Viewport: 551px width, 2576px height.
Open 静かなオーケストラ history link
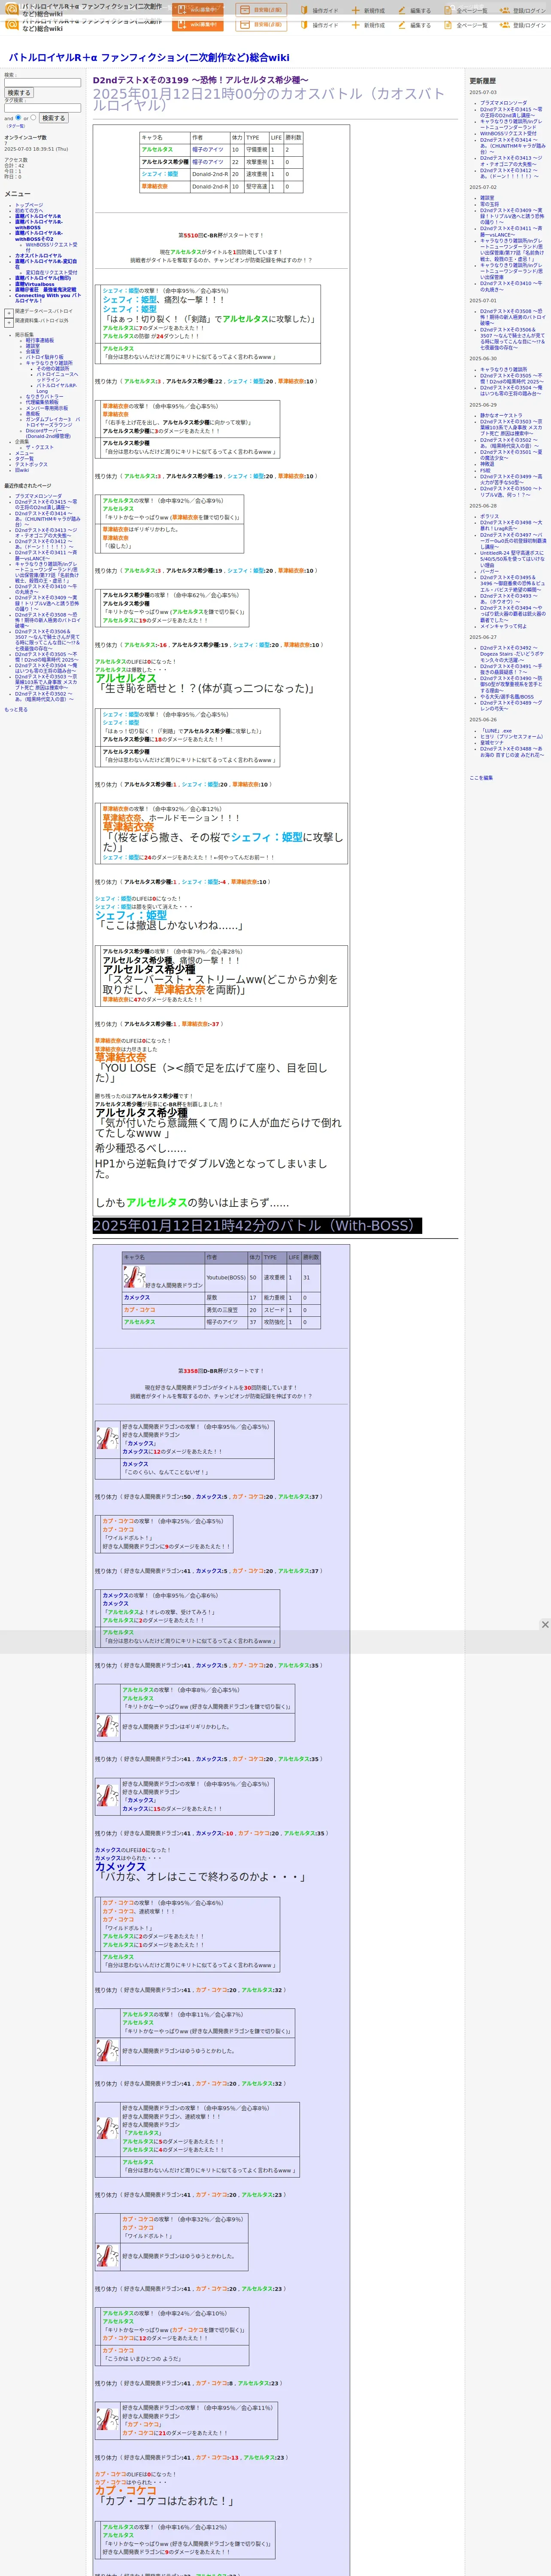tap(501, 415)
